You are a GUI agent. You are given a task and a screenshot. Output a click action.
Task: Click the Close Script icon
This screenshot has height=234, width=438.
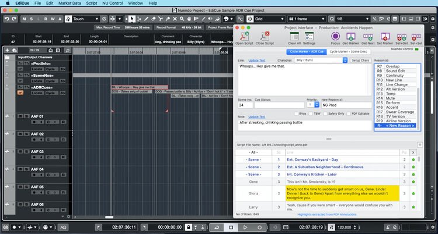(x=265, y=37)
